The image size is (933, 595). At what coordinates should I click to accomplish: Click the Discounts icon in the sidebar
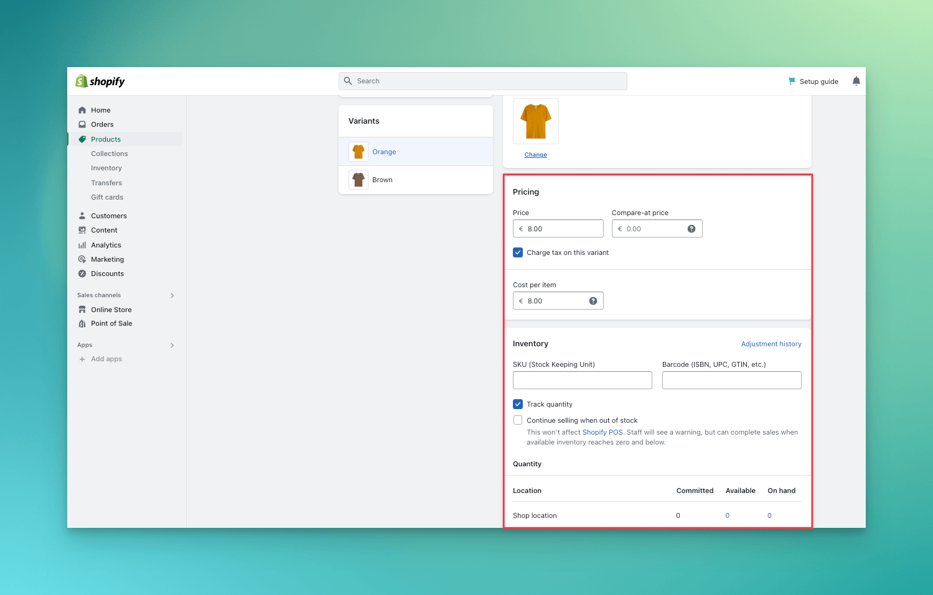tap(82, 274)
